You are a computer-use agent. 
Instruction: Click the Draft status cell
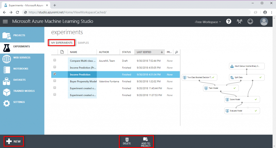pyautogui.click(x=125, y=61)
